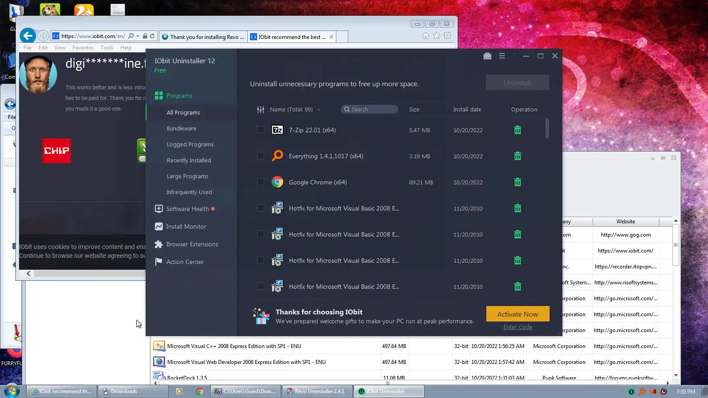
Task: Click the media player taskbar icon
Action: click(179, 391)
